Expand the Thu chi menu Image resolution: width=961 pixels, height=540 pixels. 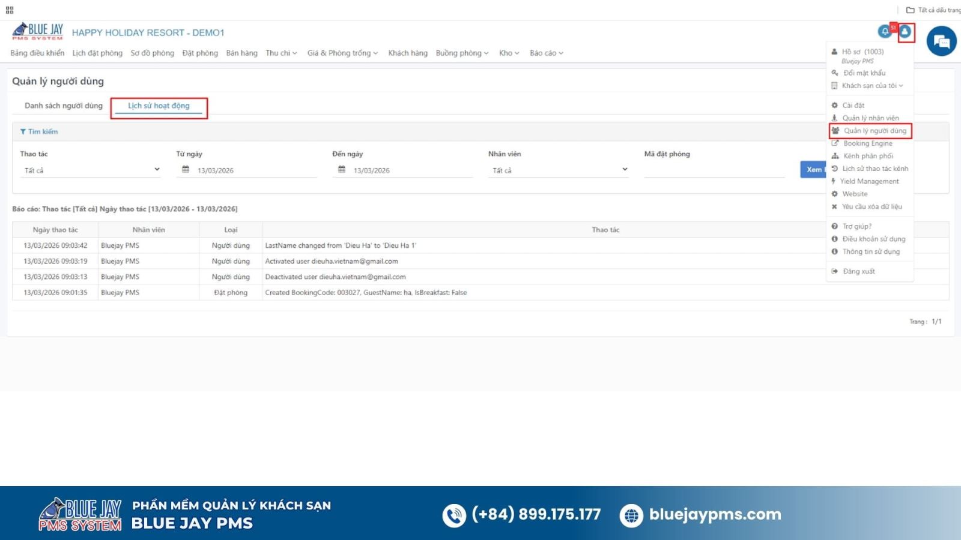[282, 53]
